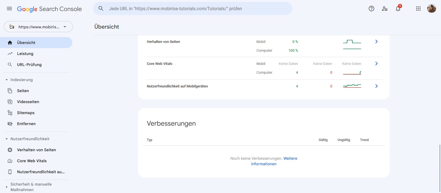Open the notifications bell

point(398,9)
